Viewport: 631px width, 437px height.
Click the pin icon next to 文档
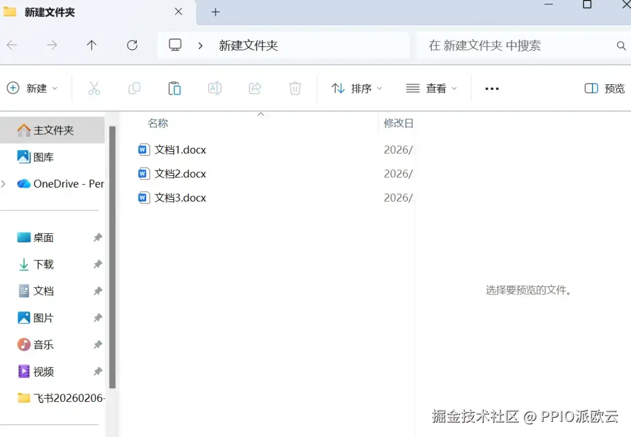point(98,291)
